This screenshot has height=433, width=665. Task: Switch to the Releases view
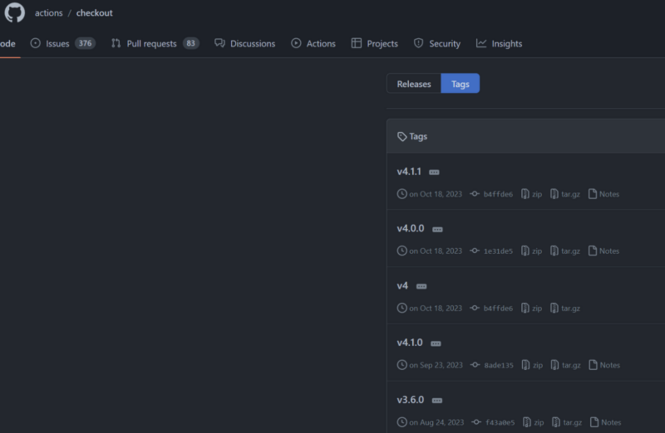point(414,84)
